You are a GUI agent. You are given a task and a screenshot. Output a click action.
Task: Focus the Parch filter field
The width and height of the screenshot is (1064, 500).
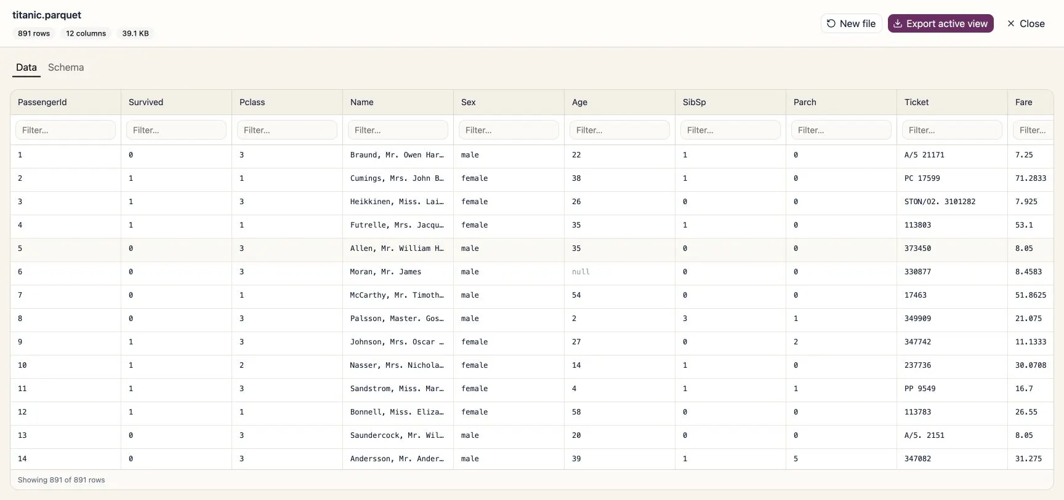pyautogui.click(x=841, y=130)
